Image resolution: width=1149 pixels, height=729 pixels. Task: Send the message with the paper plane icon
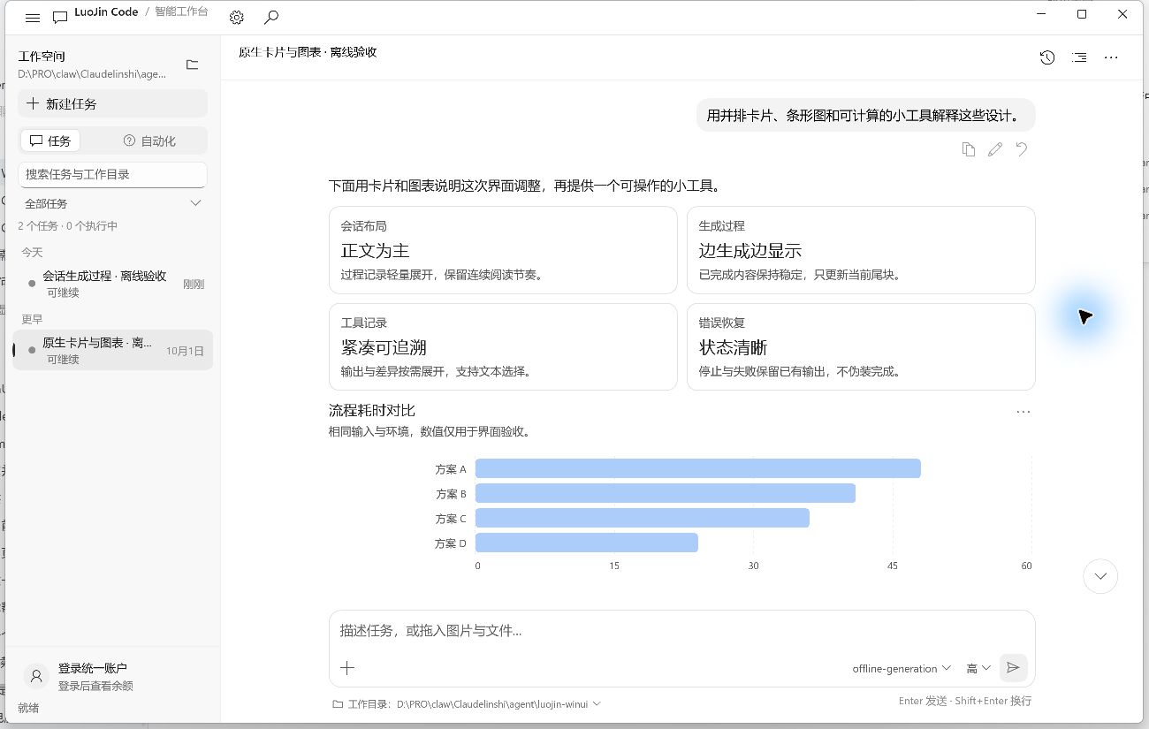click(x=1014, y=668)
